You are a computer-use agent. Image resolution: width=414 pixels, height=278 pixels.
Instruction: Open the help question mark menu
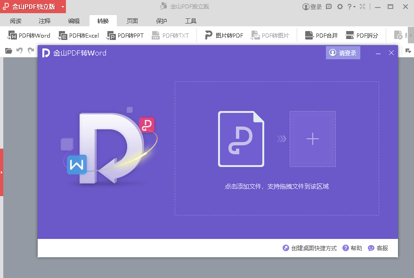coord(351,7)
